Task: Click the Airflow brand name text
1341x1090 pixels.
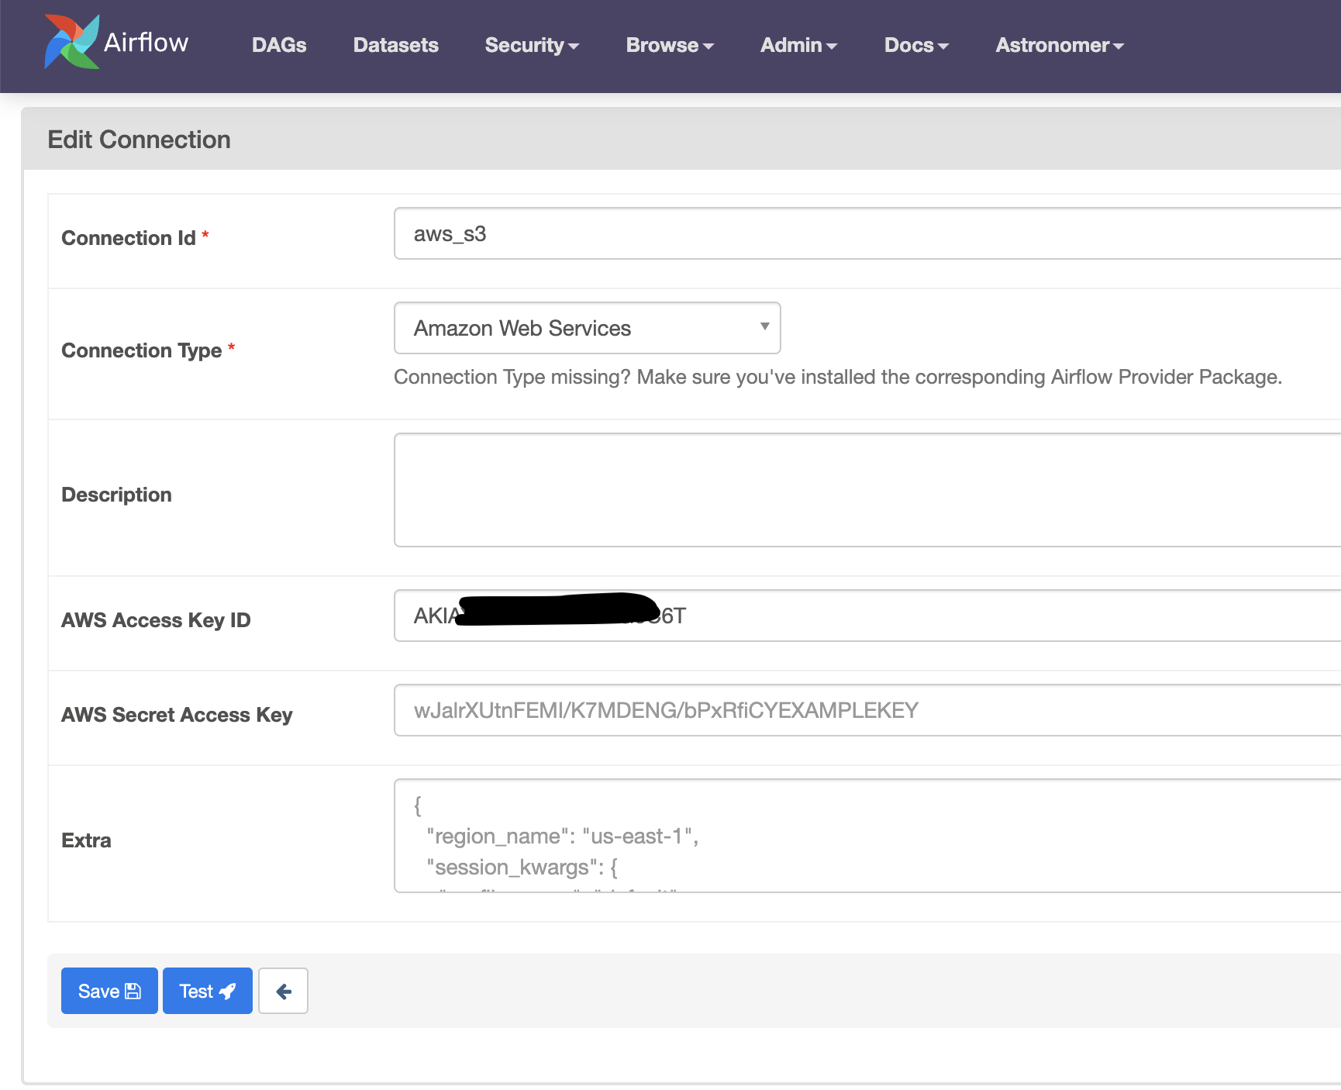Action: 146,43
